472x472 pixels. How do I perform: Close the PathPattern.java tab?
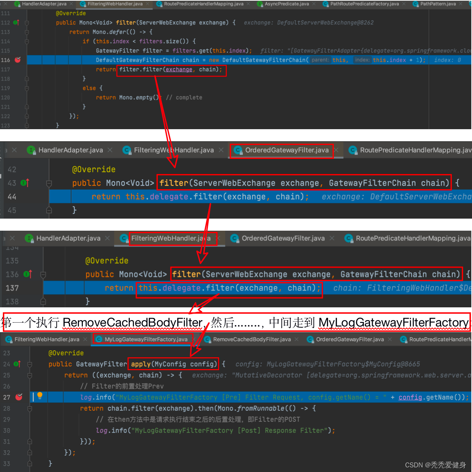click(x=461, y=4)
